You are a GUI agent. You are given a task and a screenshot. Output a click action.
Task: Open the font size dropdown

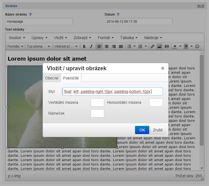pyautogui.click(x=67, y=46)
